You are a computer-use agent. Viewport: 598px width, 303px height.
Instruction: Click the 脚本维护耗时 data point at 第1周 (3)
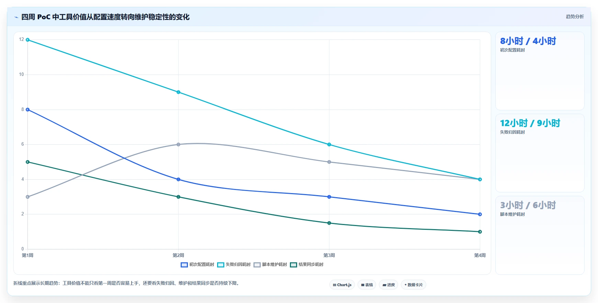(x=27, y=197)
